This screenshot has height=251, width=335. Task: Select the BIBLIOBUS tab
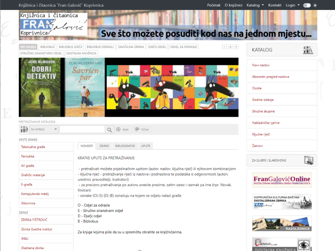(x=48, y=47)
